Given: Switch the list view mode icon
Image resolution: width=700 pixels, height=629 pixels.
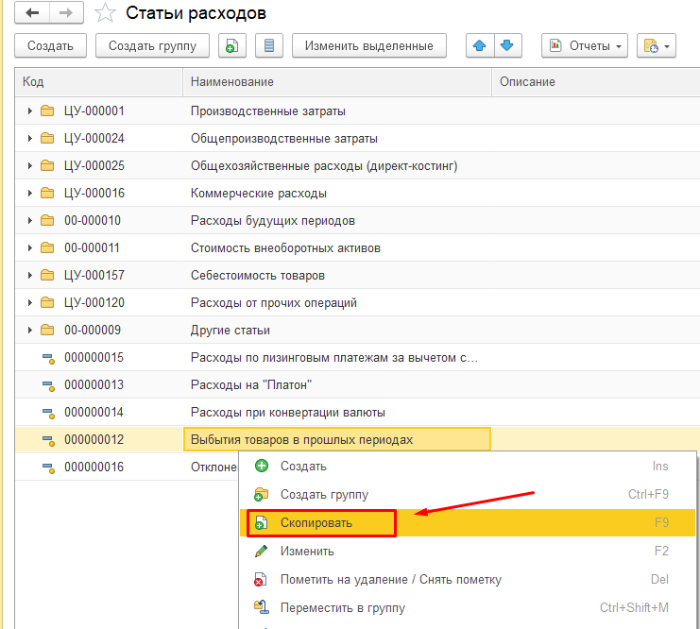Looking at the screenshot, I should point(269,45).
